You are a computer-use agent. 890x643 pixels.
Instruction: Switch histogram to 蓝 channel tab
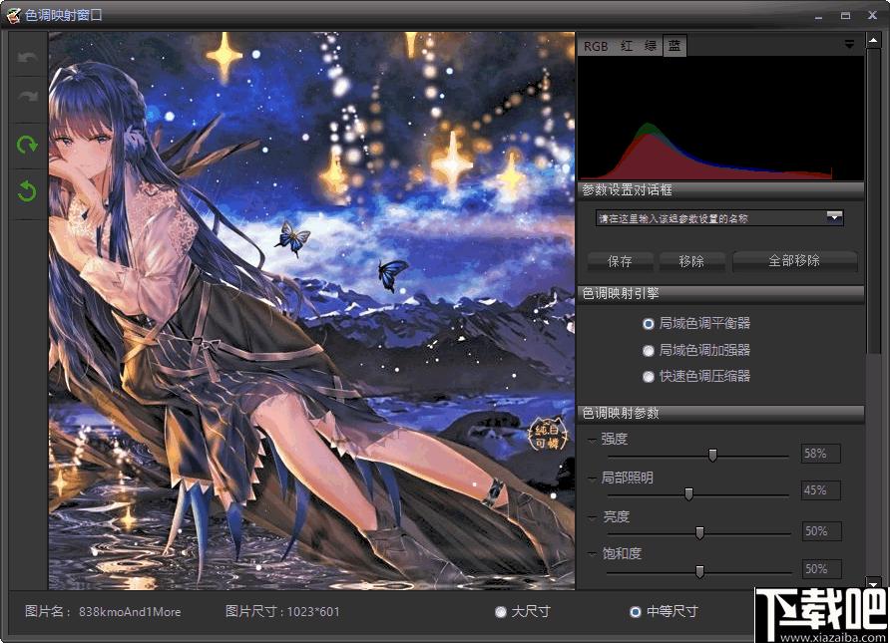pyautogui.click(x=674, y=46)
